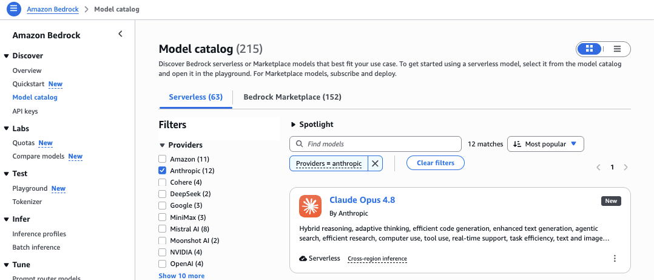This screenshot has width=654, height=280.
Task: Open API keys in the sidebar
Action: point(25,111)
